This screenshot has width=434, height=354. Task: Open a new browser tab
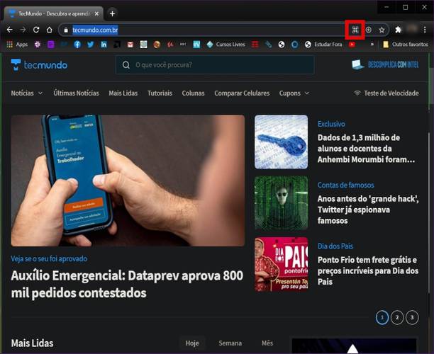coord(112,13)
